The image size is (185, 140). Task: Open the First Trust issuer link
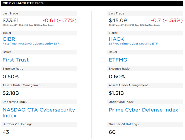[x=16, y=60]
